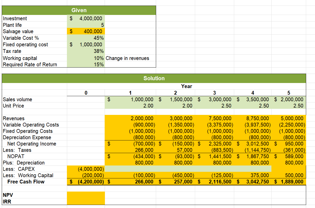Click the empty IRR calculation cell
This screenshot has height=208, width=315.
tap(86, 201)
